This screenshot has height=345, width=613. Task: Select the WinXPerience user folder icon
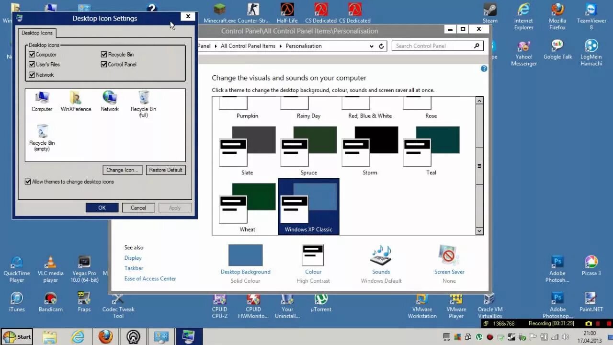[x=76, y=102]
